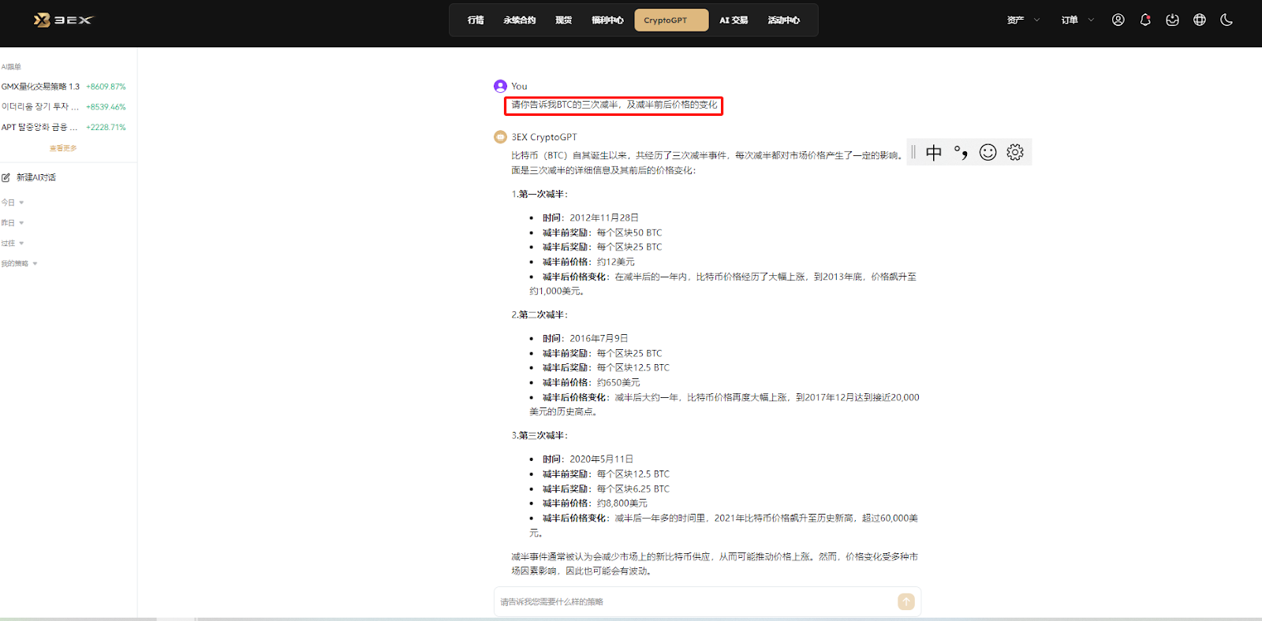
Task: Click the 2.第二次减半 heading
Action: click(x=540, y=314)
